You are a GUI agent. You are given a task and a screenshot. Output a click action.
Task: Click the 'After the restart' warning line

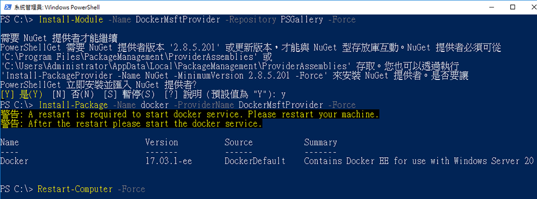(x=131, y=123)
